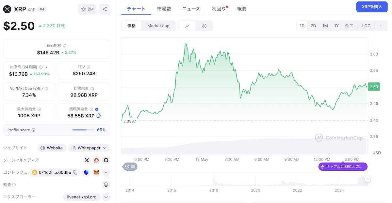
Task: Open the Website link
Action: pyautogui.click(x=52, y=148)
